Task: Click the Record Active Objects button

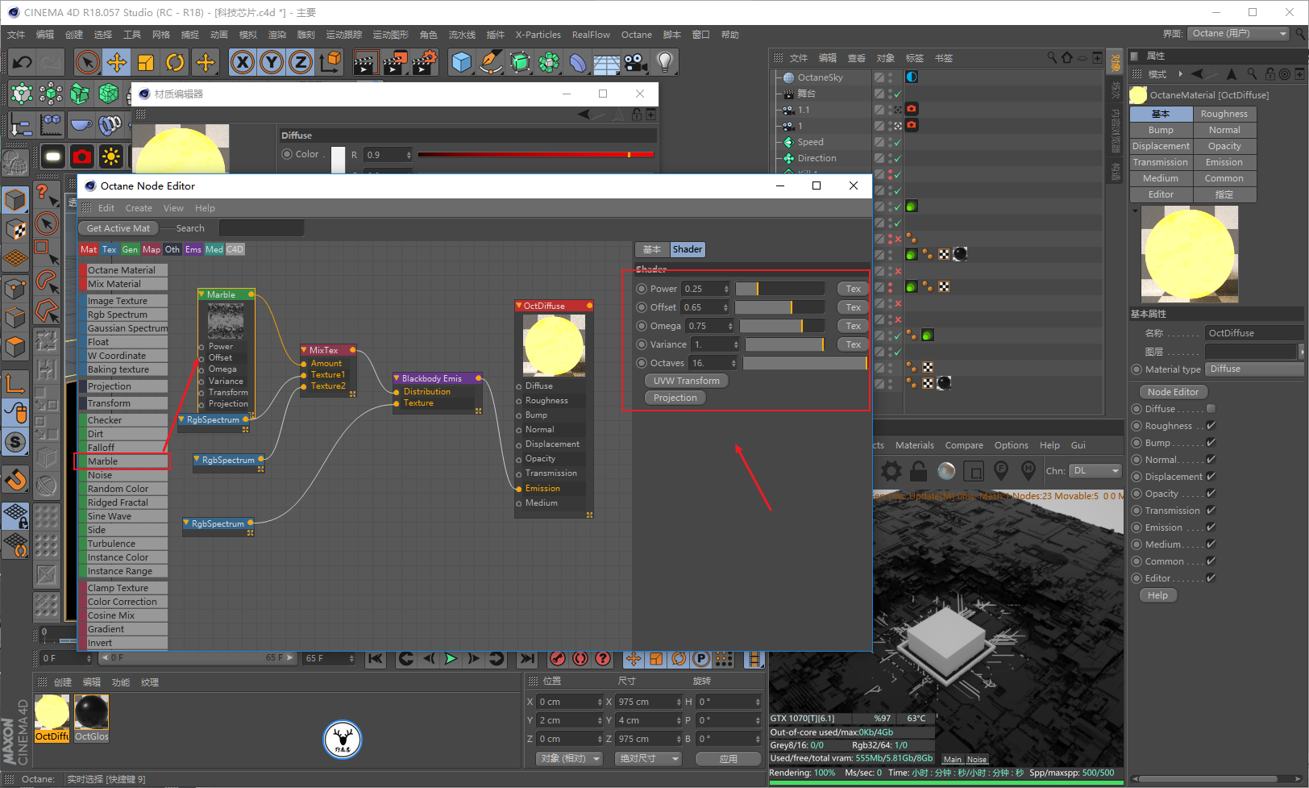Action: tap(558, 659)
